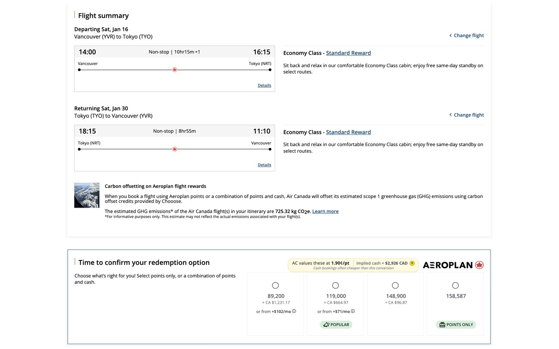Select the 158,587 points only option
559x349 pixels.
(x=455, y=285)
